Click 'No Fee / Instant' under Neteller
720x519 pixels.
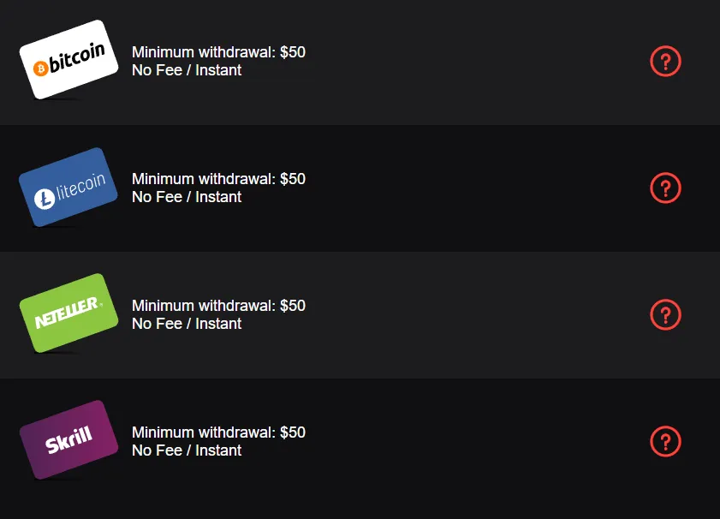tap(186, 324)
